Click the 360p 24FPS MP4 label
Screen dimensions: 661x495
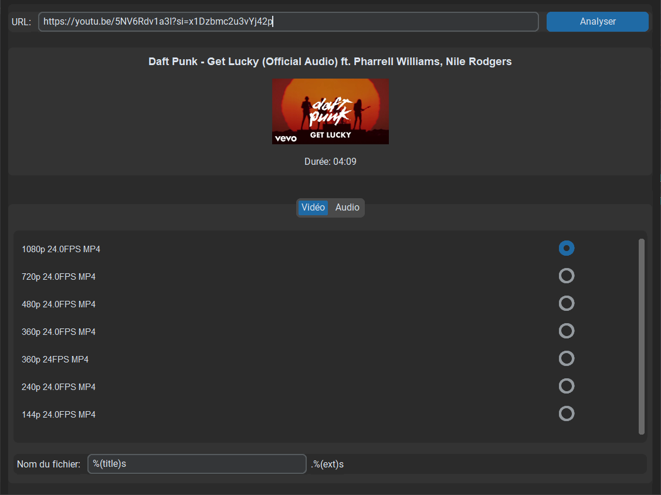click(55, 360)
